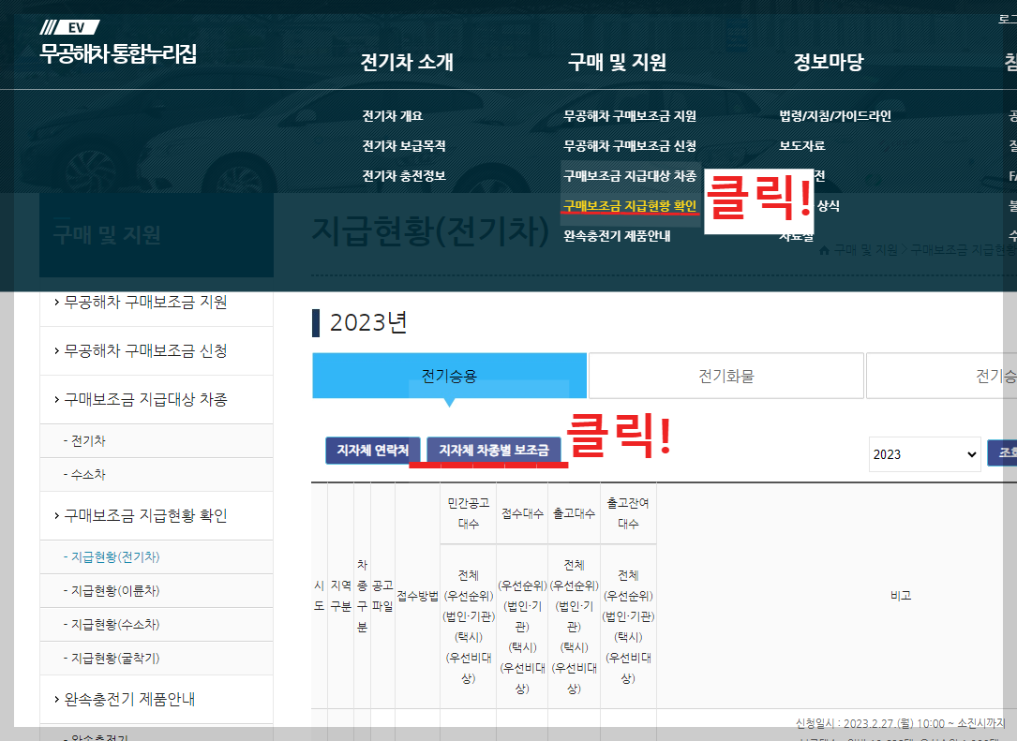Viewport: 1017px width, 741px height.
Task: Select the 전기승용 tab
Action: pos(448,375)
